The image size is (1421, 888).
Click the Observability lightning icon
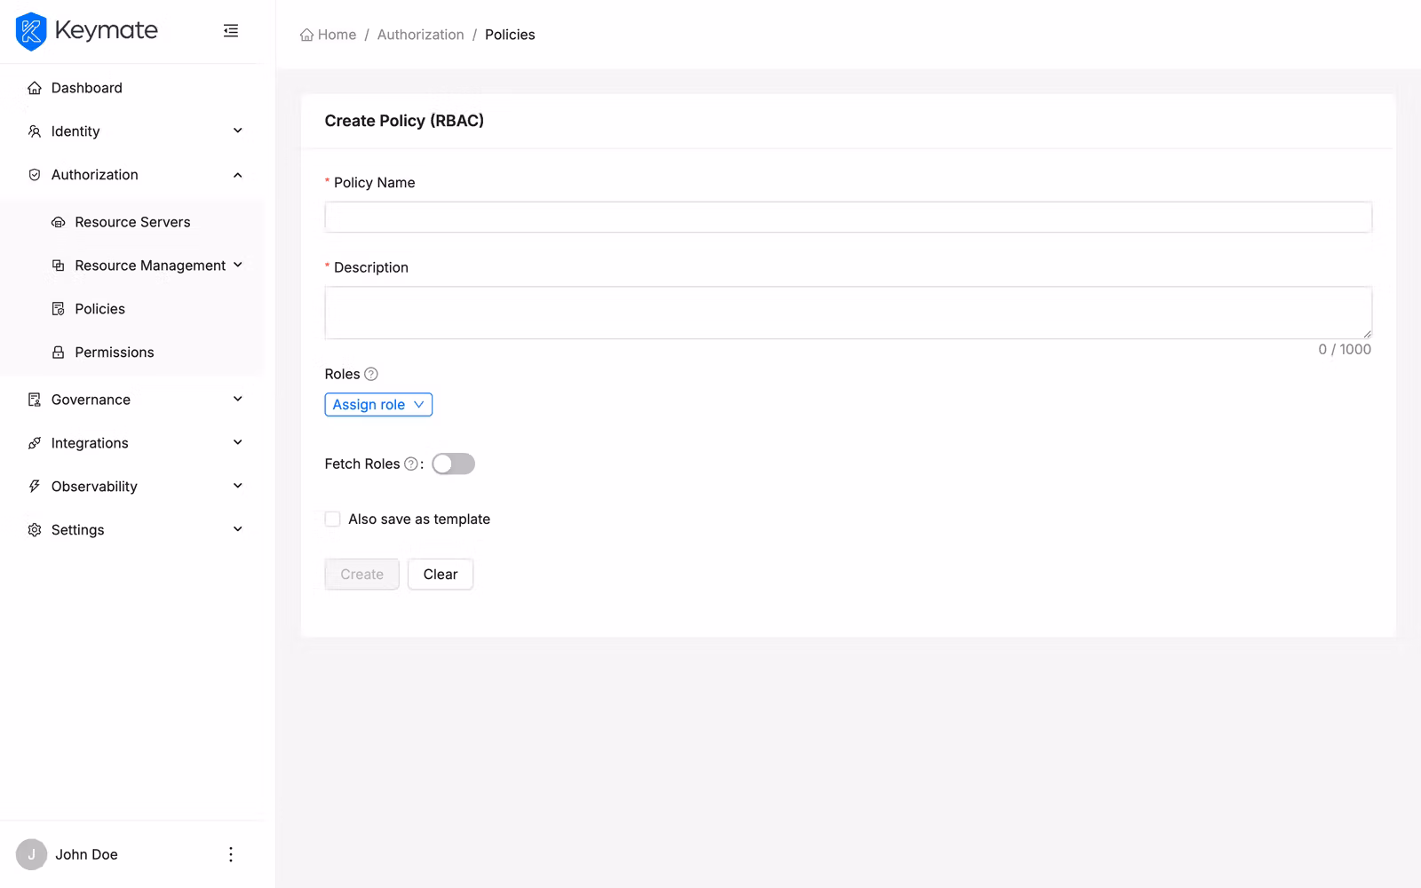click(x=34, y=486)
